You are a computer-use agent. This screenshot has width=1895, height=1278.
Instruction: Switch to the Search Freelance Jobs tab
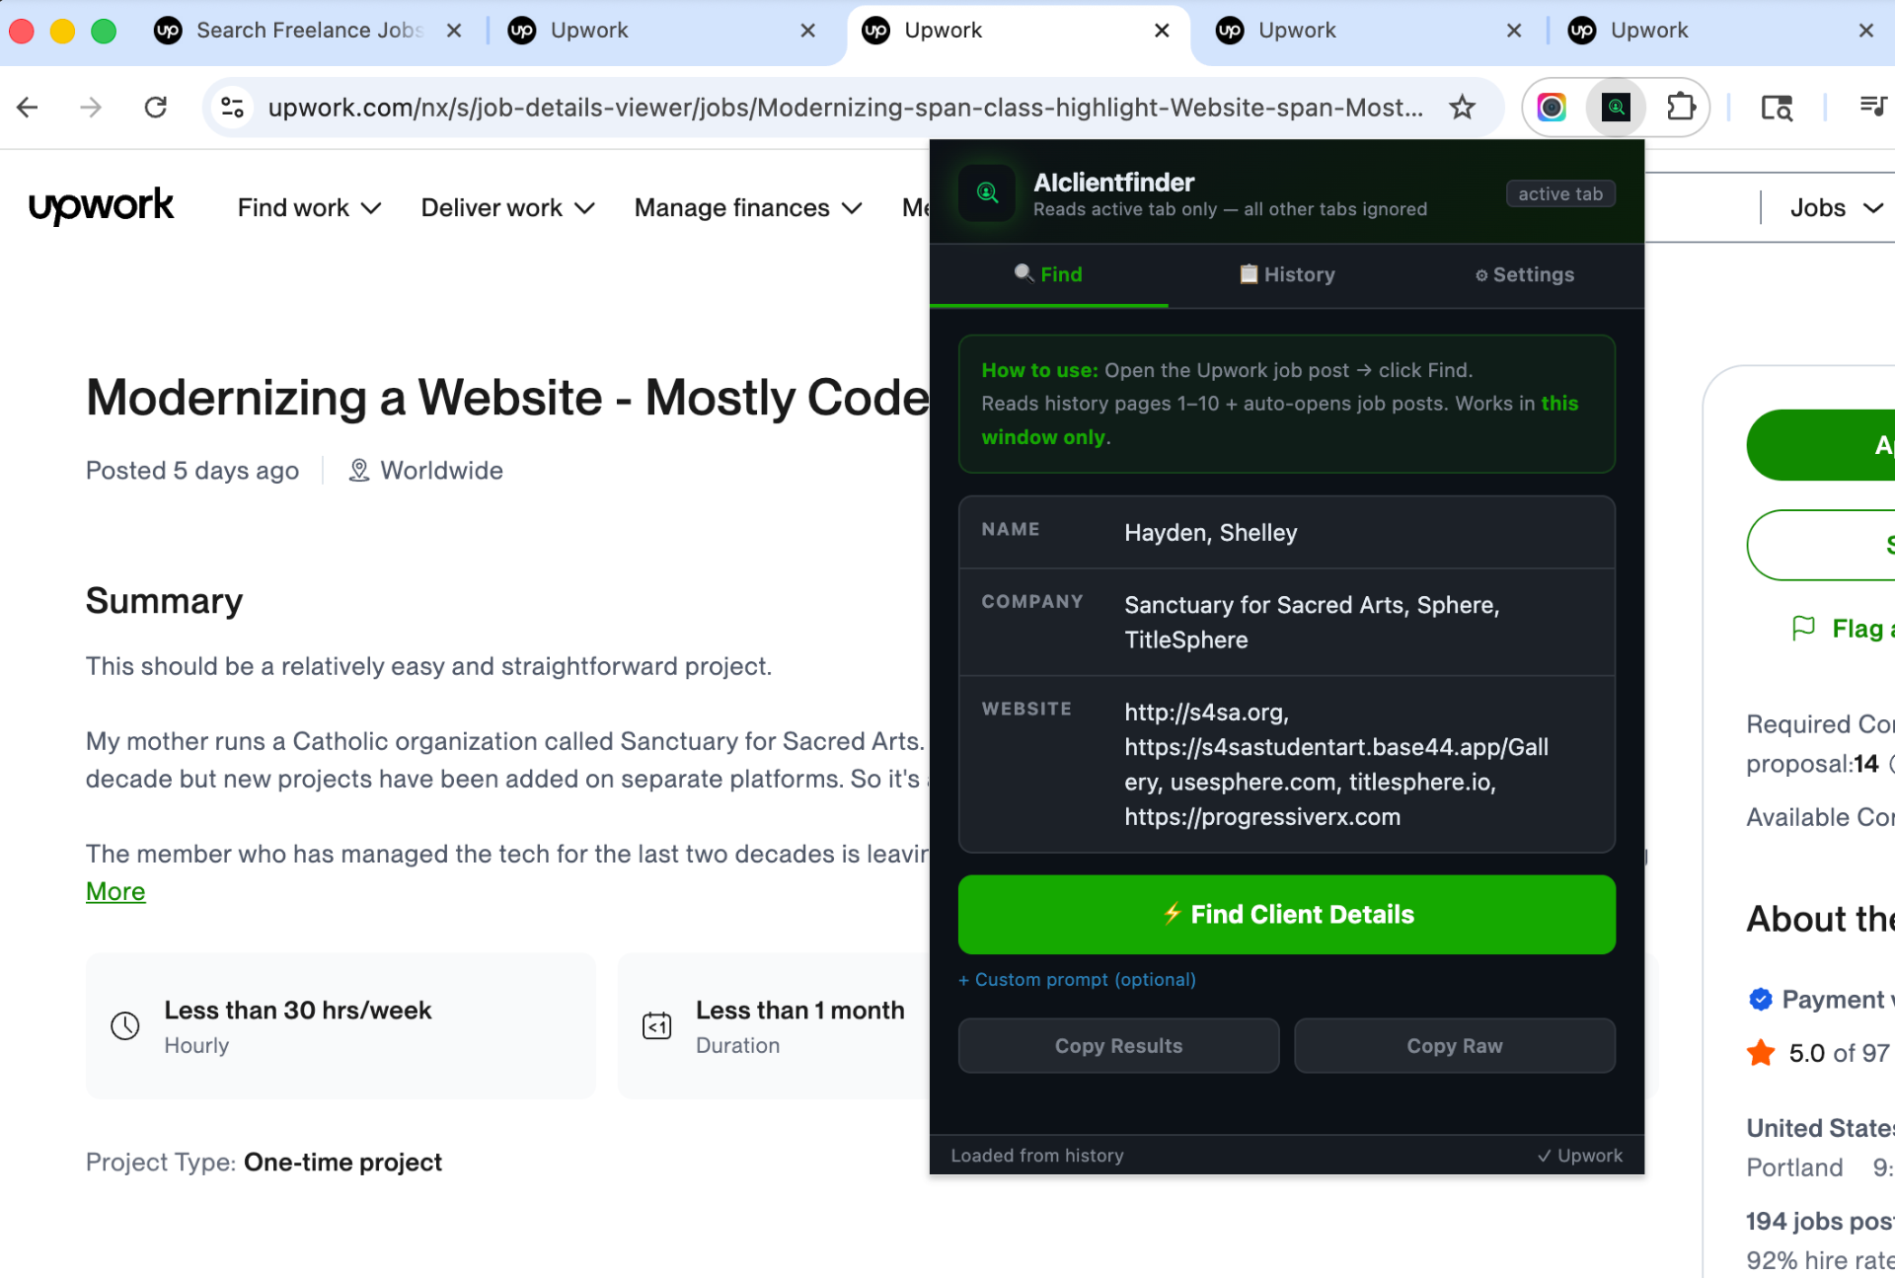[x=308, y=31]
